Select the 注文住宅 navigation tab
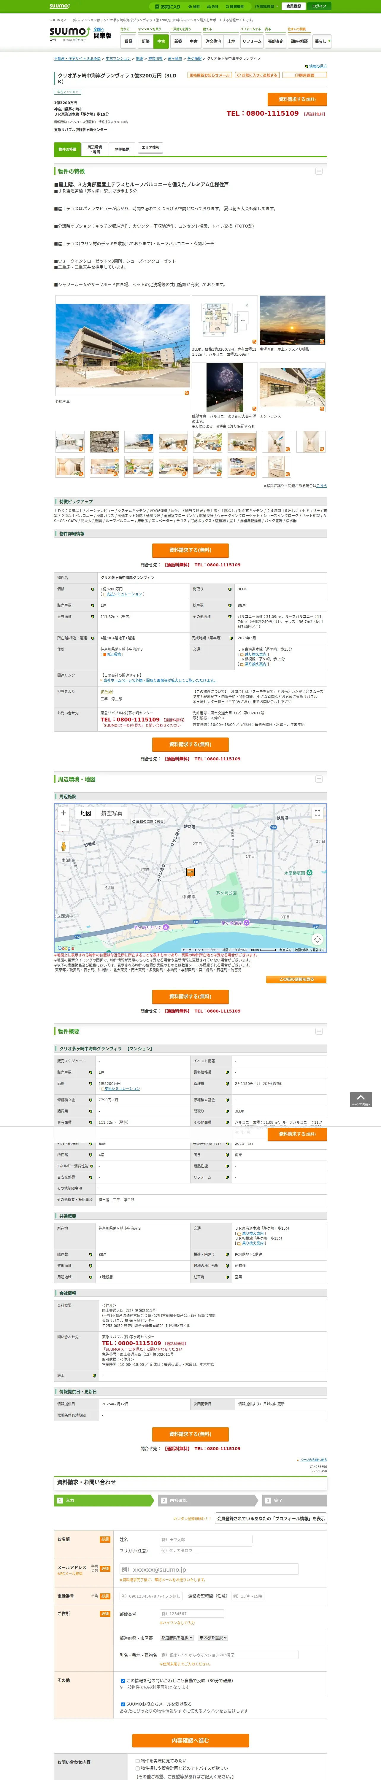 click(x=213, y=42)
